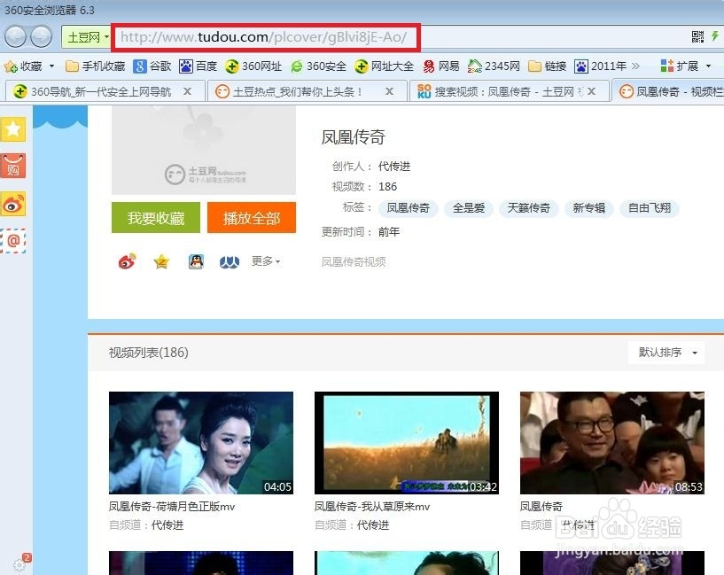Viewport: 724px width, 575px height.
Task: Click the browser back arrow button
Action: click(15, 37)
